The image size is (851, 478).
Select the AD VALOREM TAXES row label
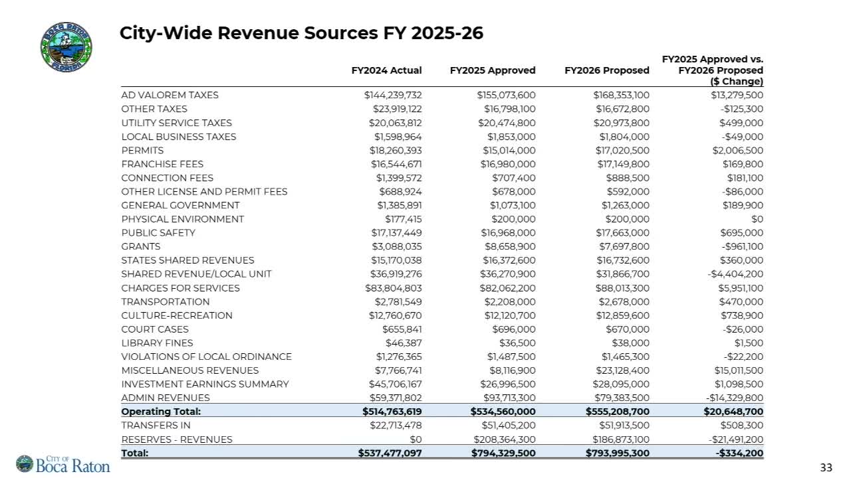click(x=170, y=95)
